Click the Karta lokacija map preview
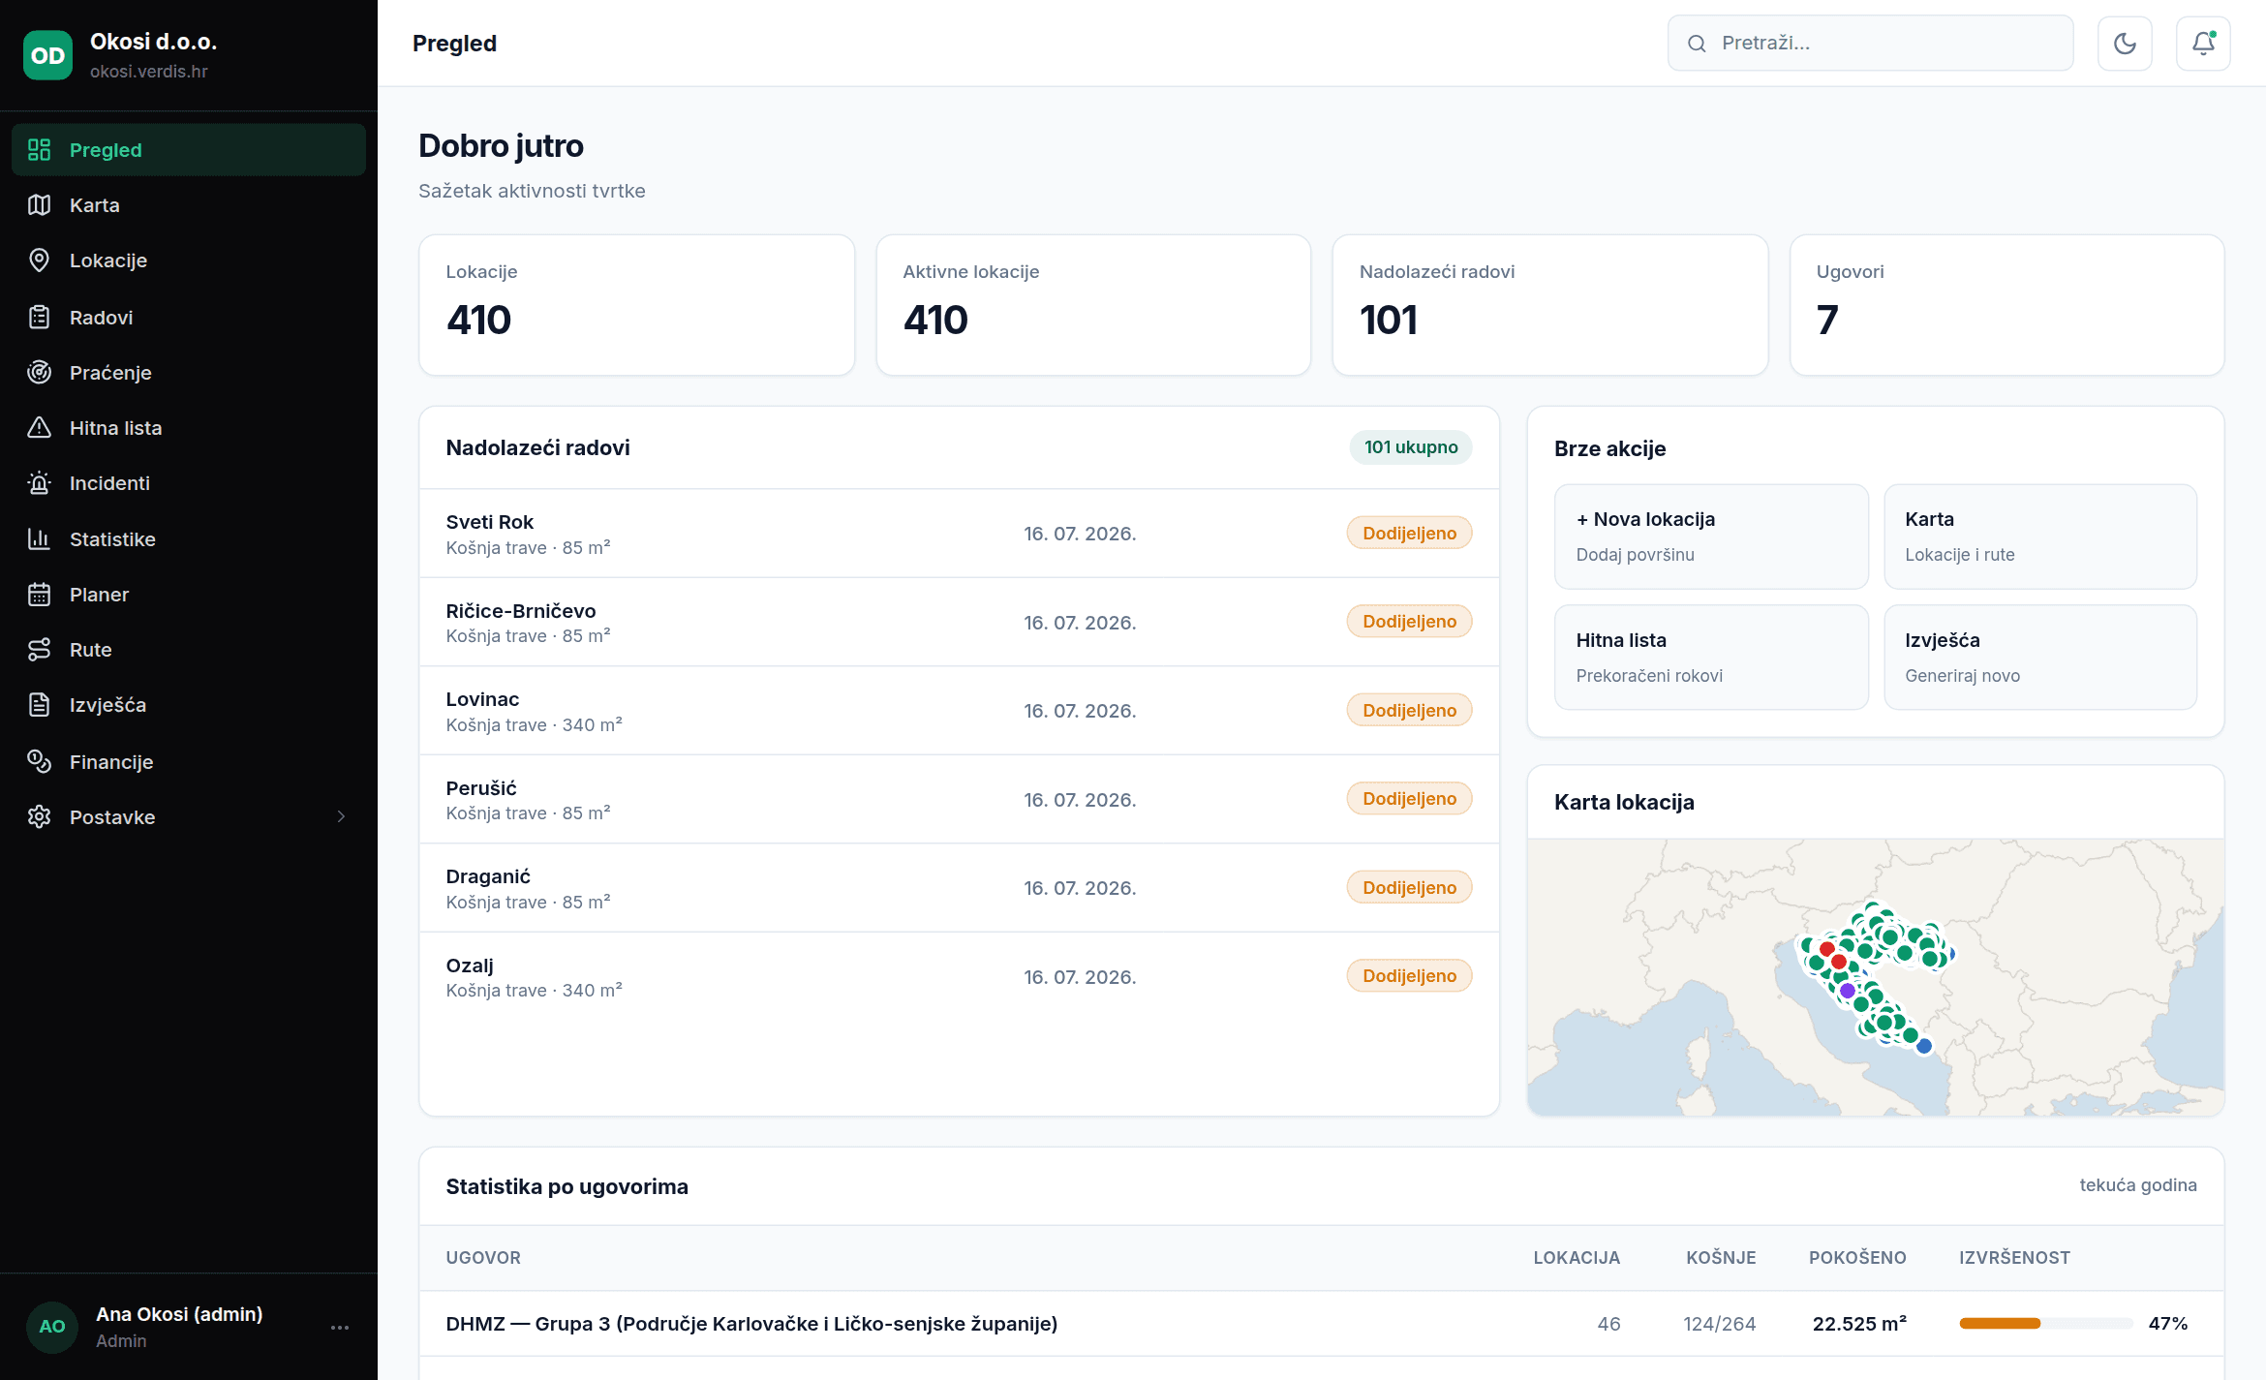The height and width of the screenshot is (1380, 2266). (1876, 977)
